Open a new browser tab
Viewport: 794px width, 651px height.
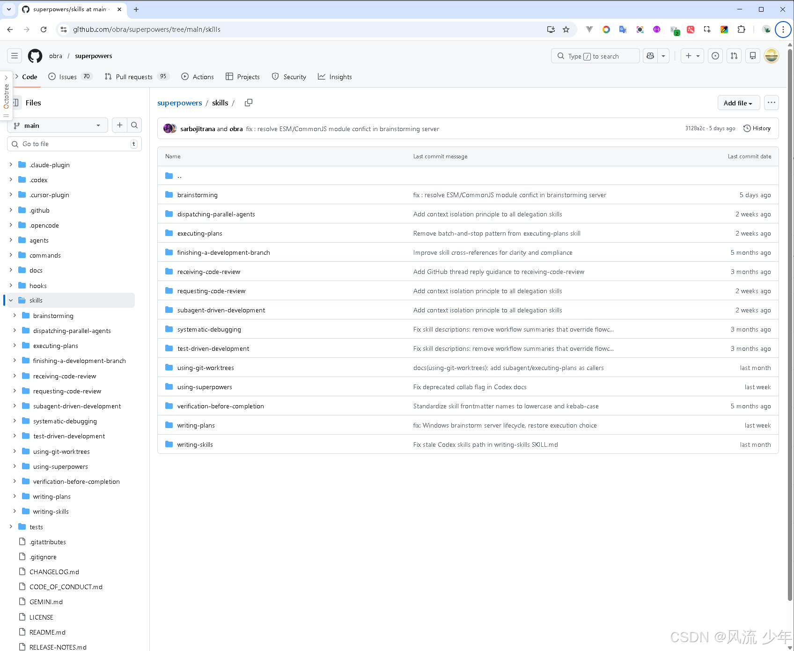[136, 9]
